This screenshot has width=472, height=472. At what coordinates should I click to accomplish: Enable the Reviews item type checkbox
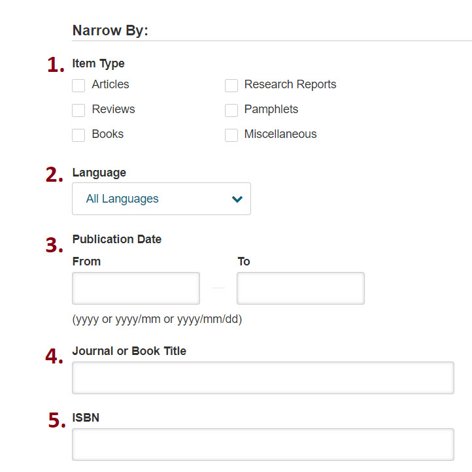point(78,110)
